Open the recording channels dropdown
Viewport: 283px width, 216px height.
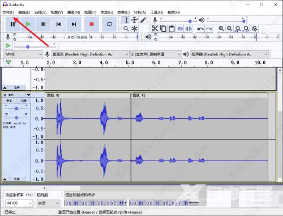tap(156, 54)
